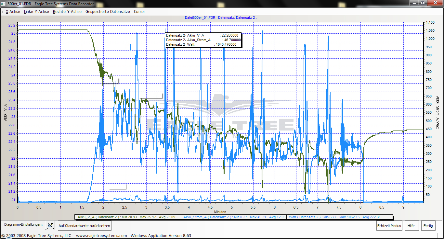The height and width of the screenshot is (239, 444).
Task: Click the Fertig button
Action: click(428, 226)
